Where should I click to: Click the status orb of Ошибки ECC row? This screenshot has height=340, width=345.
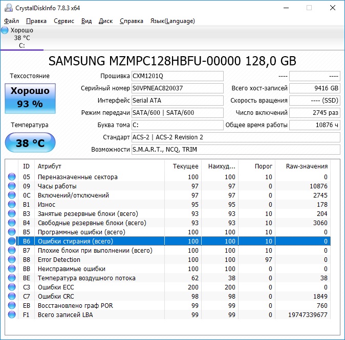[12, 287]
